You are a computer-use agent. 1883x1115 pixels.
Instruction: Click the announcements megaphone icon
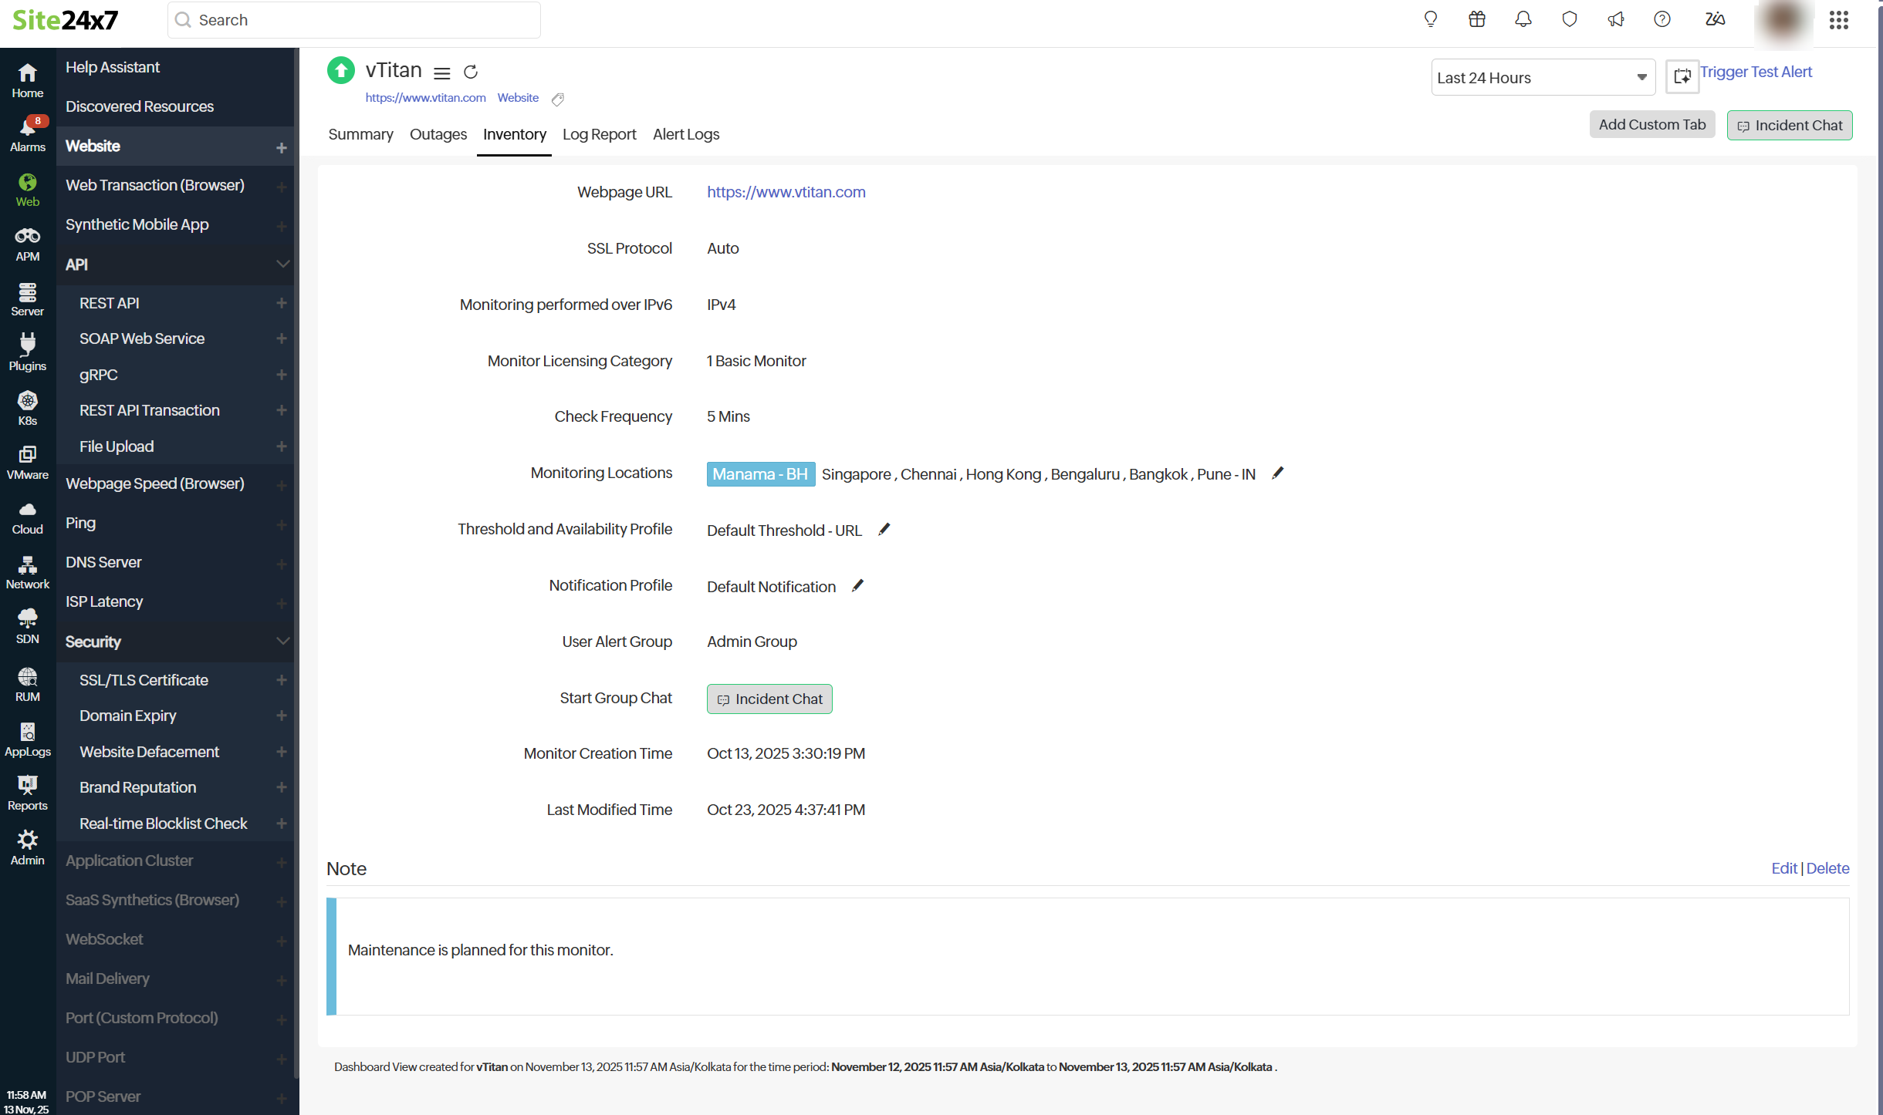point(1615,19)
